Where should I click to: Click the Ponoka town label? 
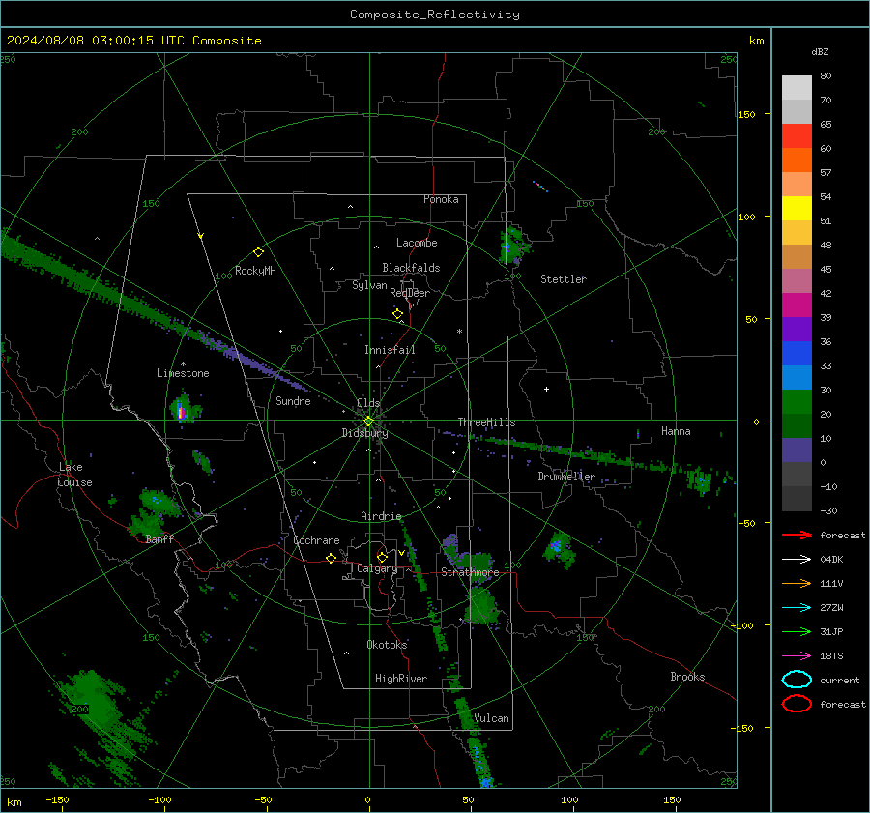point(441,199)
